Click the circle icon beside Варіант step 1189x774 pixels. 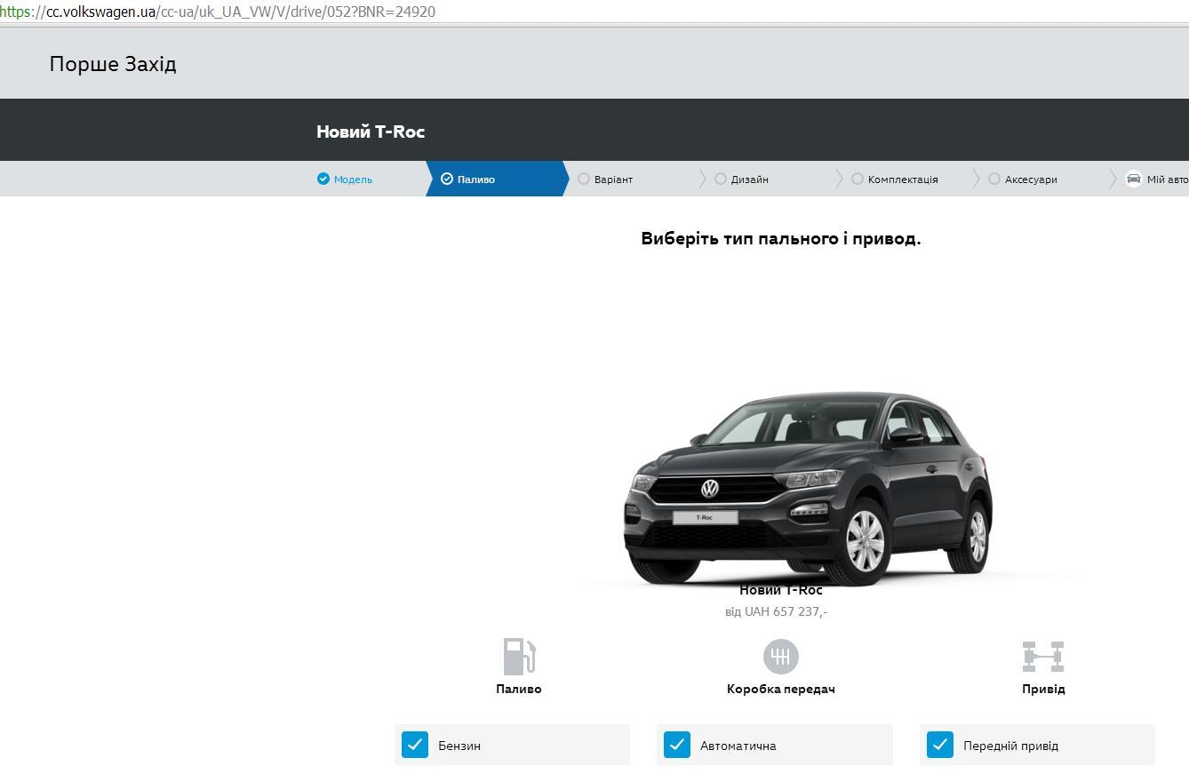click(584, 179)
